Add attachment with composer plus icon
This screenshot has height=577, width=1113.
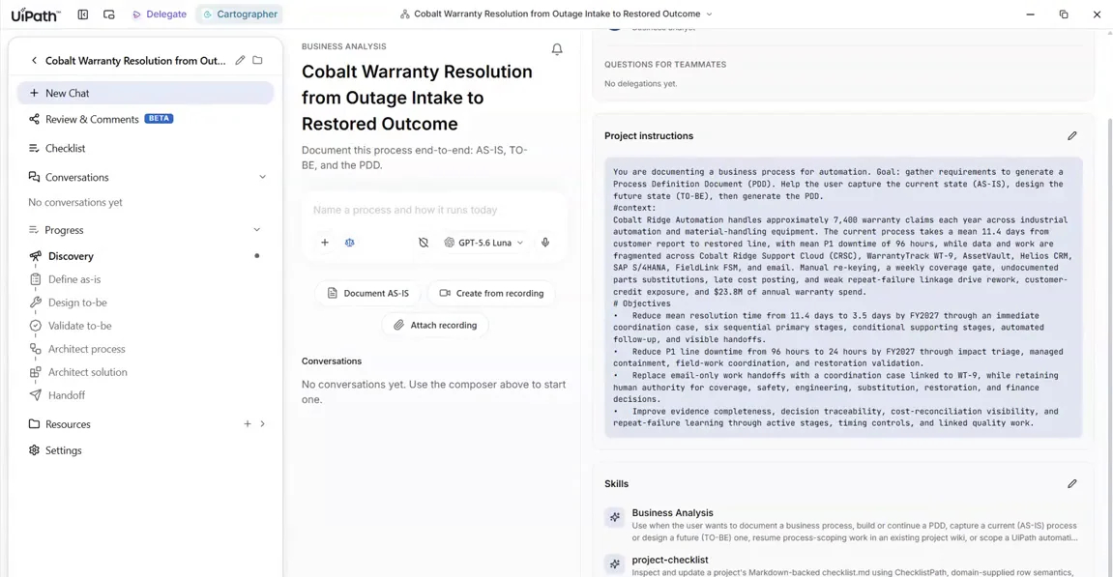click(x=324, y=243)
